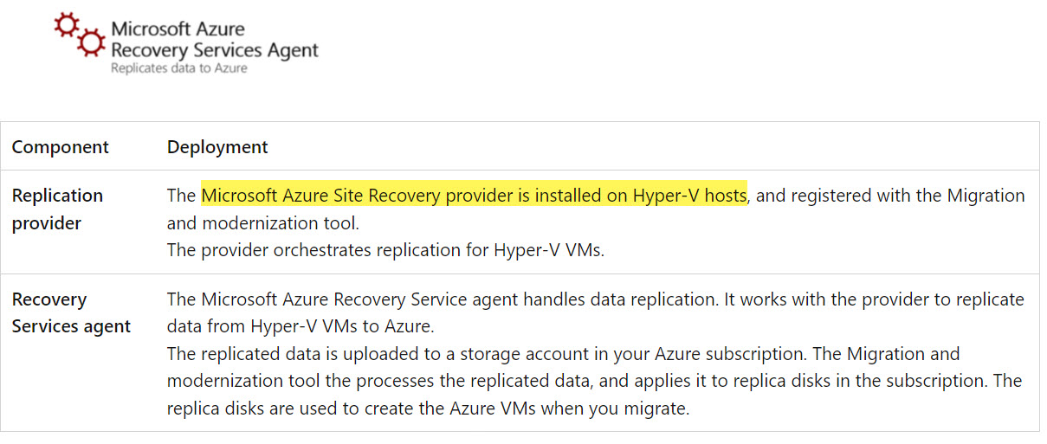Click the small upper red gear
This screenshot has height=444, width=1047.
pyautogui.click(x=67, y=23)
